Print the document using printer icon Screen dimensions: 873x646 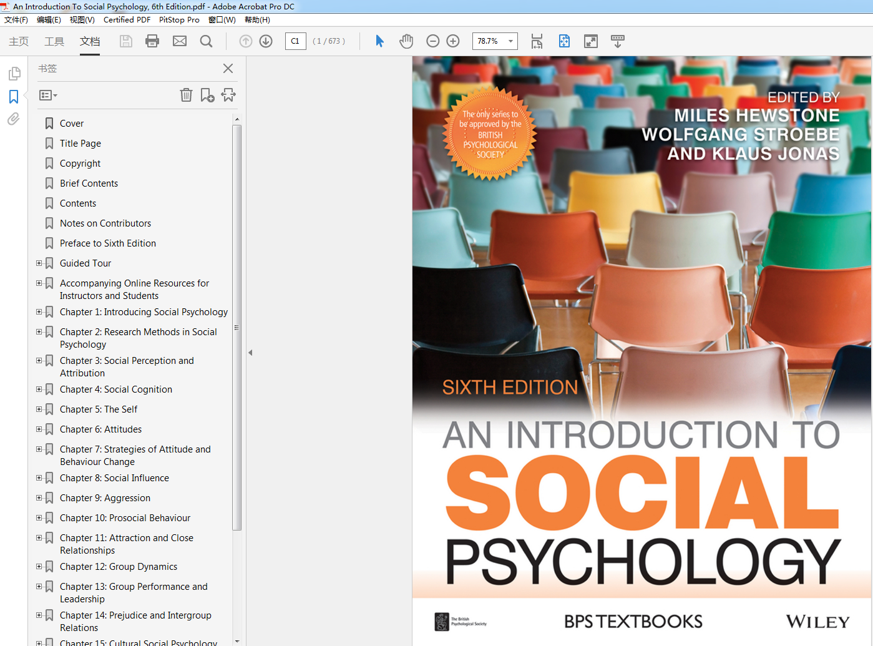pos(152,41)
